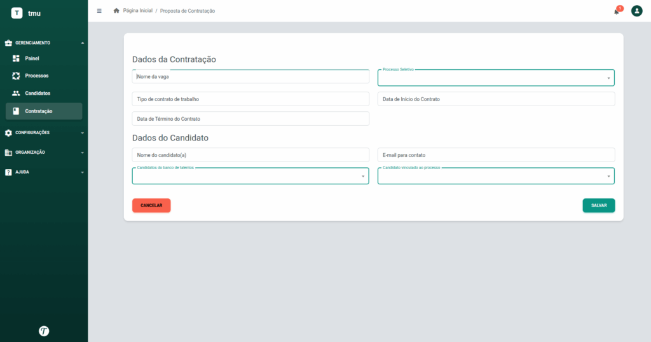Click the Salvar button
This screenshot has width=651, height=342.
(599, 205)
